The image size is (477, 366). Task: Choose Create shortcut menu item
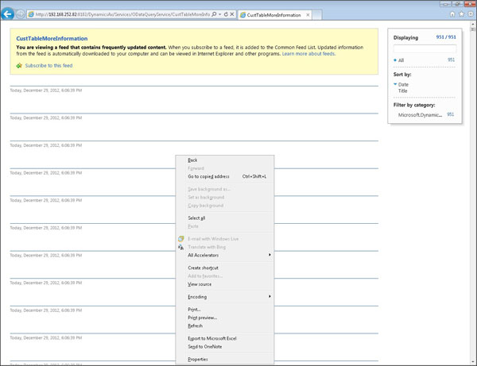[x=225, y=268]
